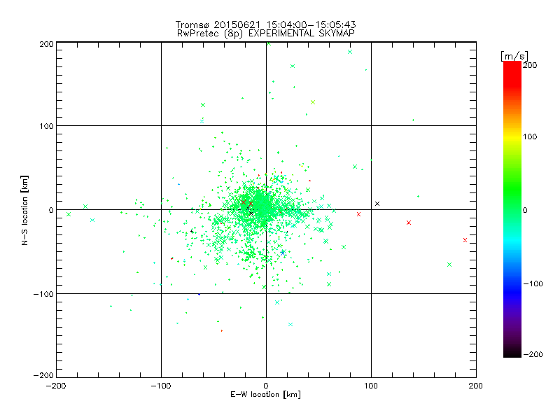The height and width of the screenshot is (420, 560).
Task: Click the y-axis '-200' tick label
Action: coord(43,375)
